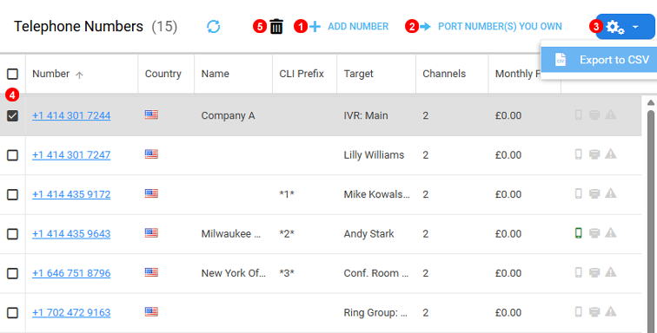Click the US flag in Ring Group row
This screenshot has width=657, height=333.
tap(151, 311)
